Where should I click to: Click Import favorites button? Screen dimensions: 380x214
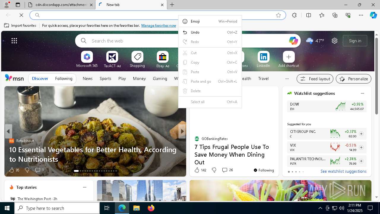(x=20, y=26)
